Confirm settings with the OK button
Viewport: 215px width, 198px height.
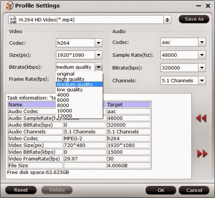pos(161,190)
